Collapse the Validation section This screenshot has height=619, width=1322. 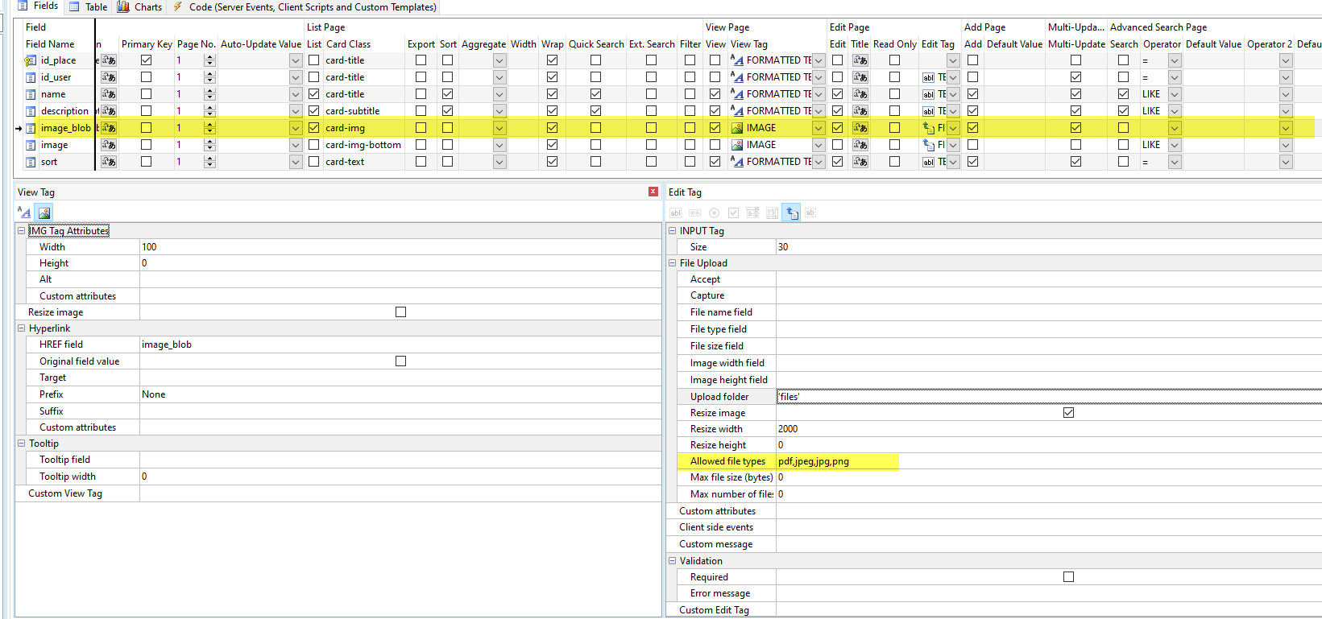672,560
